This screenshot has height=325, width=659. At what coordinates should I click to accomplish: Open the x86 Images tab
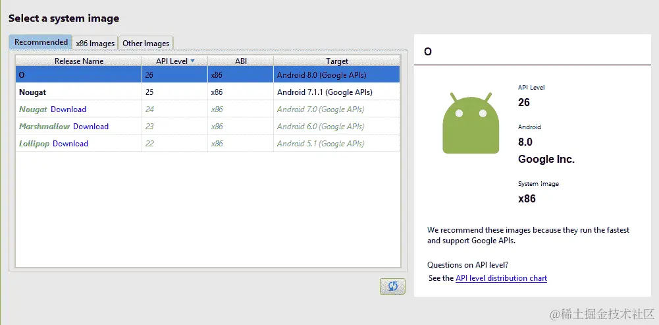tap(95, 43)
